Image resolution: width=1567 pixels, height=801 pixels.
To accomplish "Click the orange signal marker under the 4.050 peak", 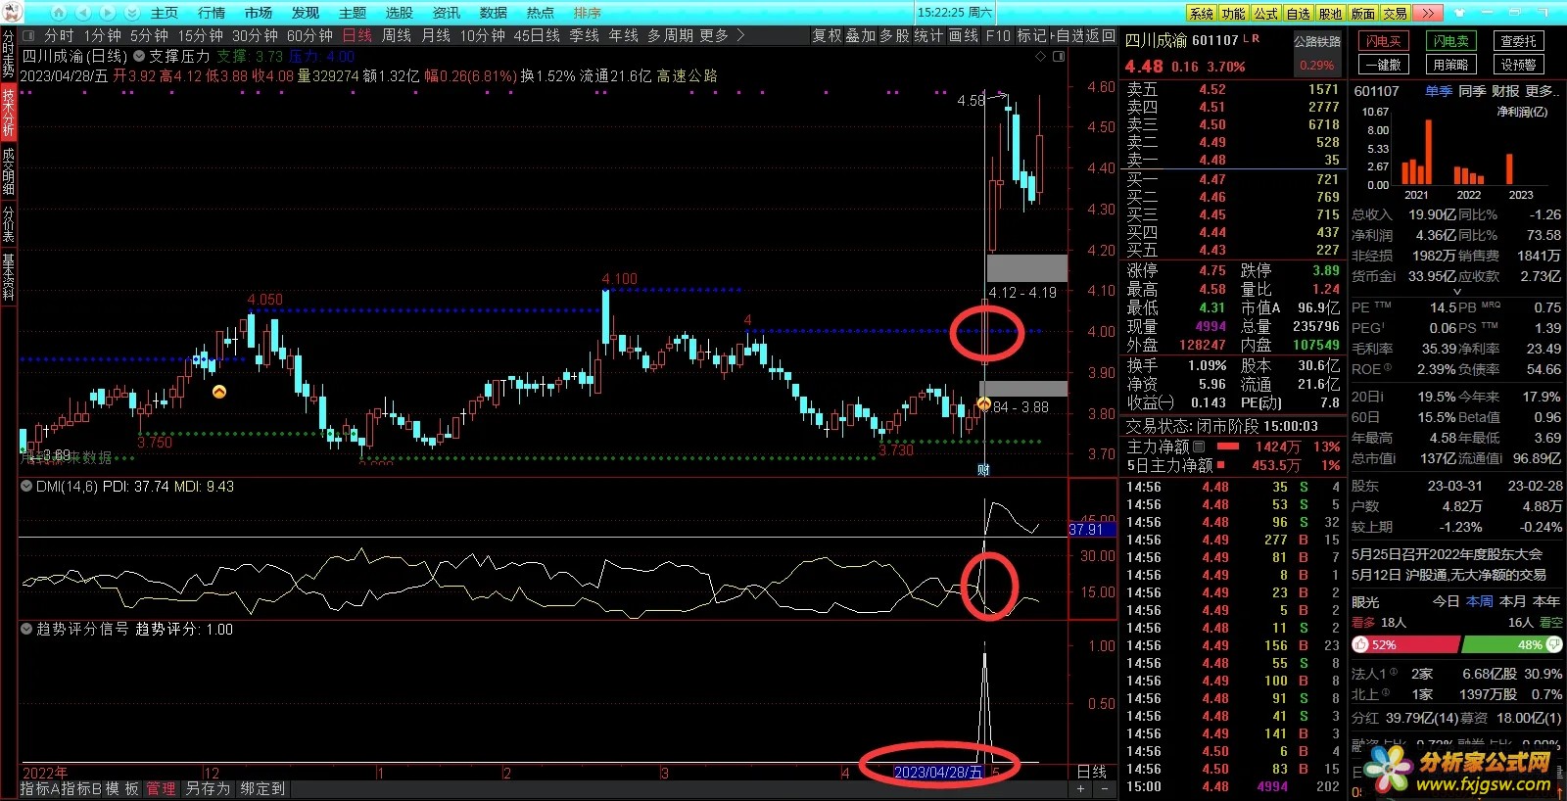I will click(219, 392).
